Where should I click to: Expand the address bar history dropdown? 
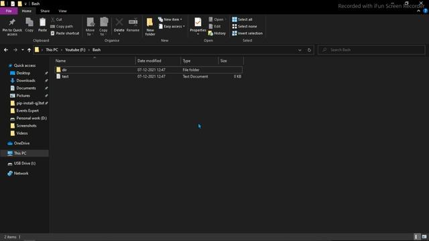[x=300, y=50]
